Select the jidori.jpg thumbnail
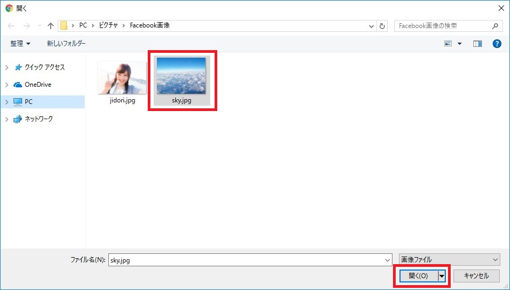This screenshot has height=290, width=510. coord(122,78)
